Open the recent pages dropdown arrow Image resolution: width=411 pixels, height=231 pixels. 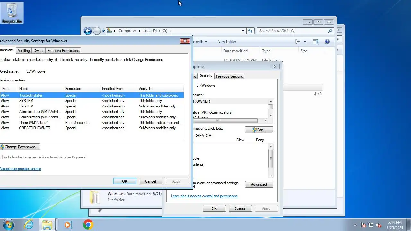tap(103, 31)
